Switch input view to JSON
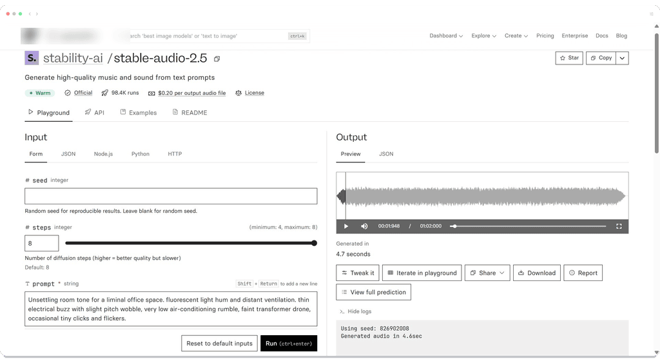This screenshot has width=660, height=361. point(68,154)
